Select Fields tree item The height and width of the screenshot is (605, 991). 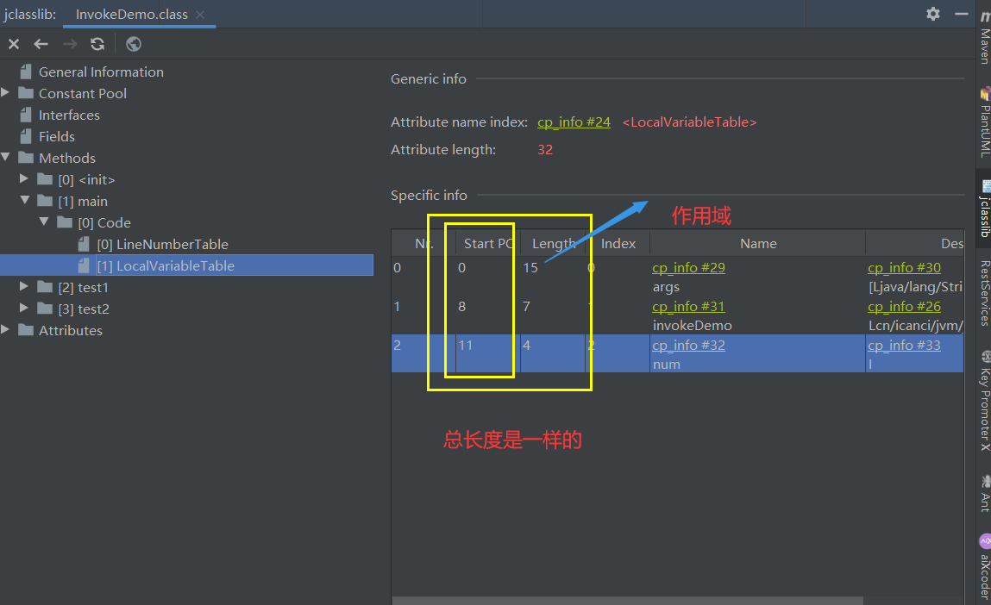tap(56, 136)
